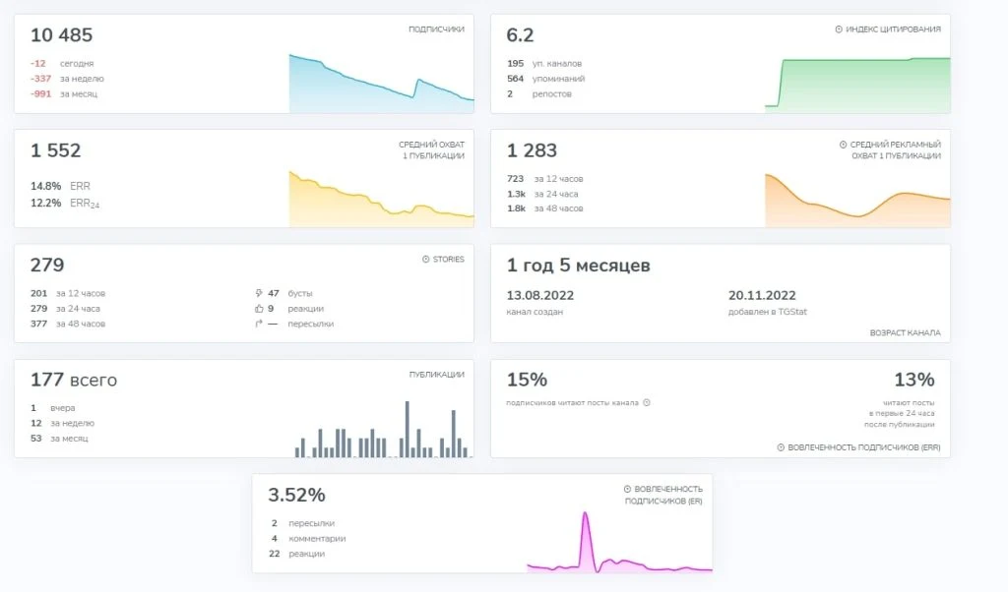Screen dimensions: 1008x592
Task: Select the average reach value 1 552
Action: (x=56, y=150)
